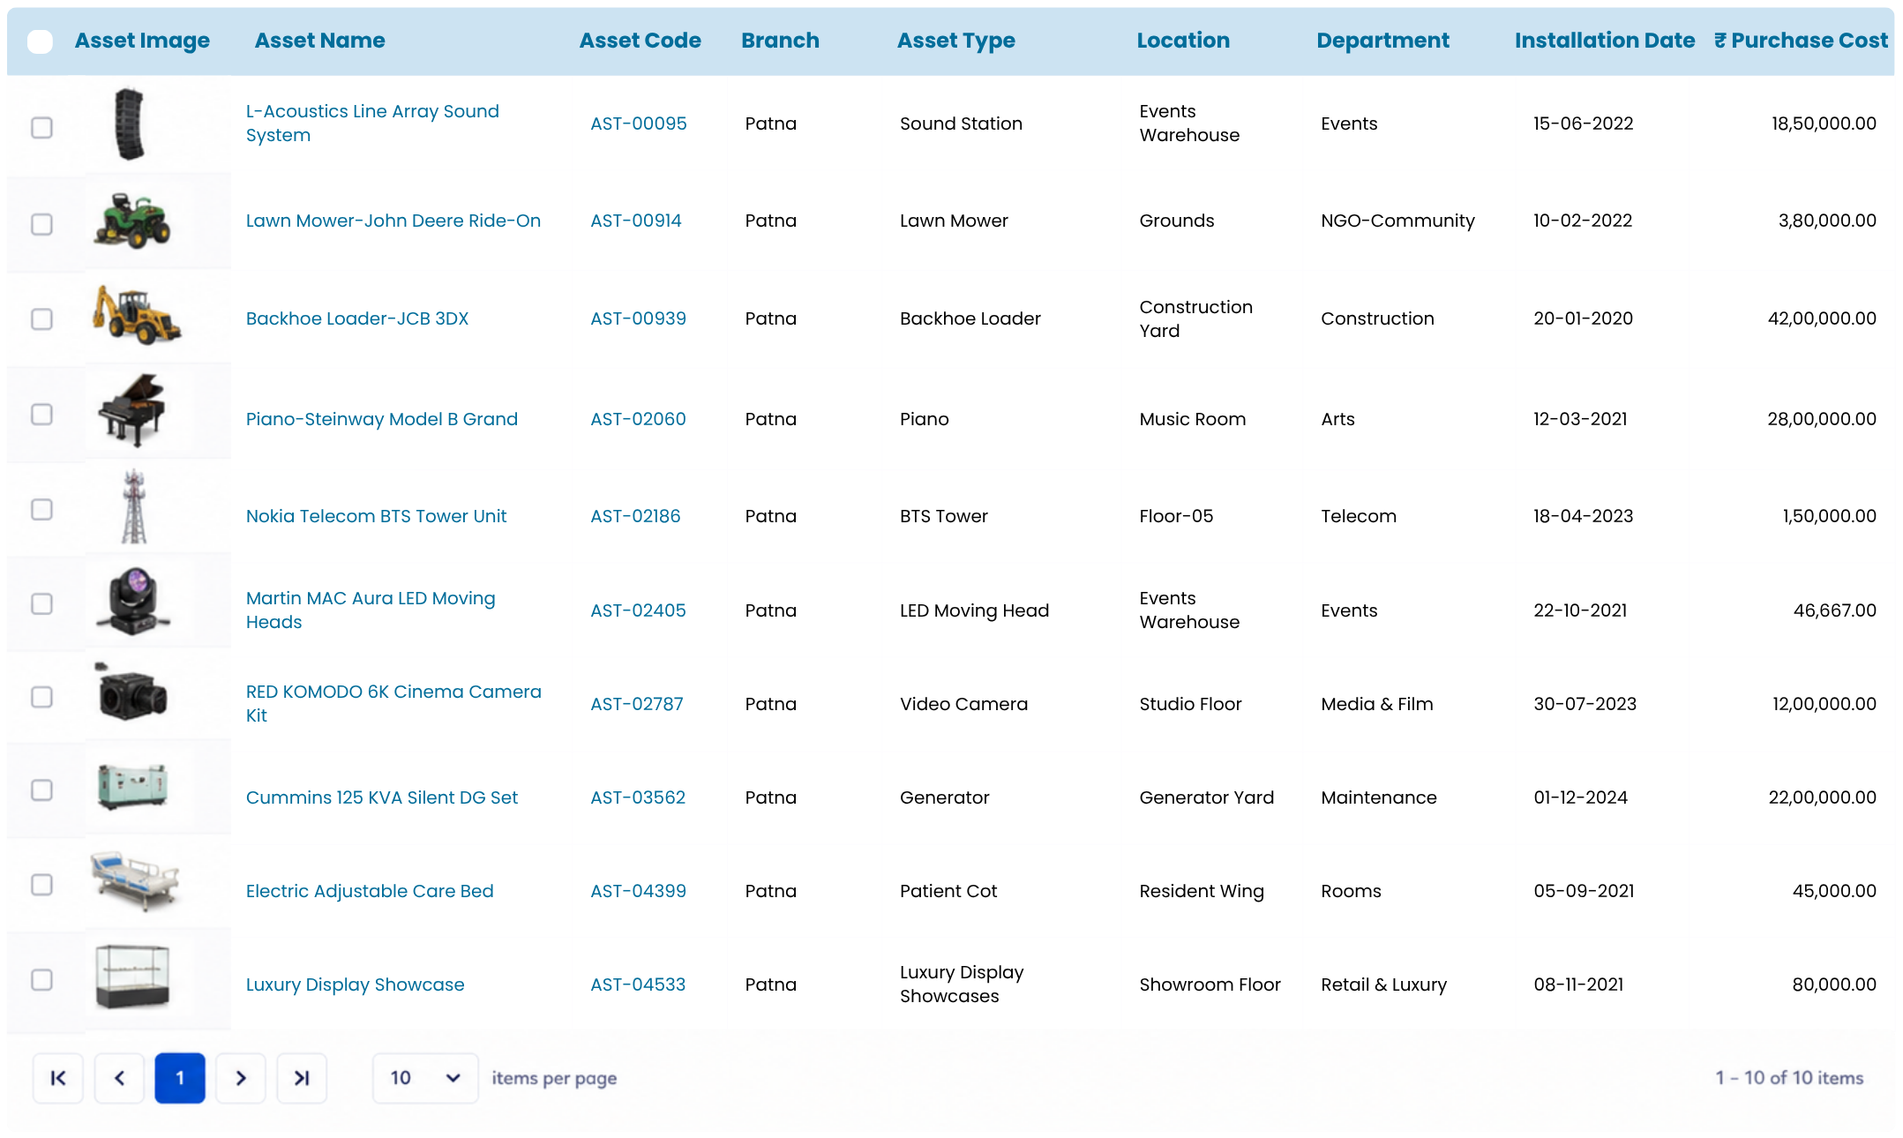
Task: Open the grand piano asset image
Action: [132, 410]
